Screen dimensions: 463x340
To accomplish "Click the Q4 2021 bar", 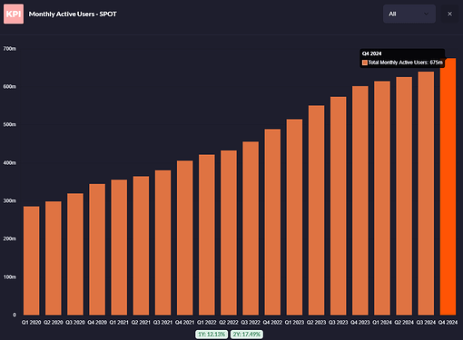I will click(x=184, y=238).
